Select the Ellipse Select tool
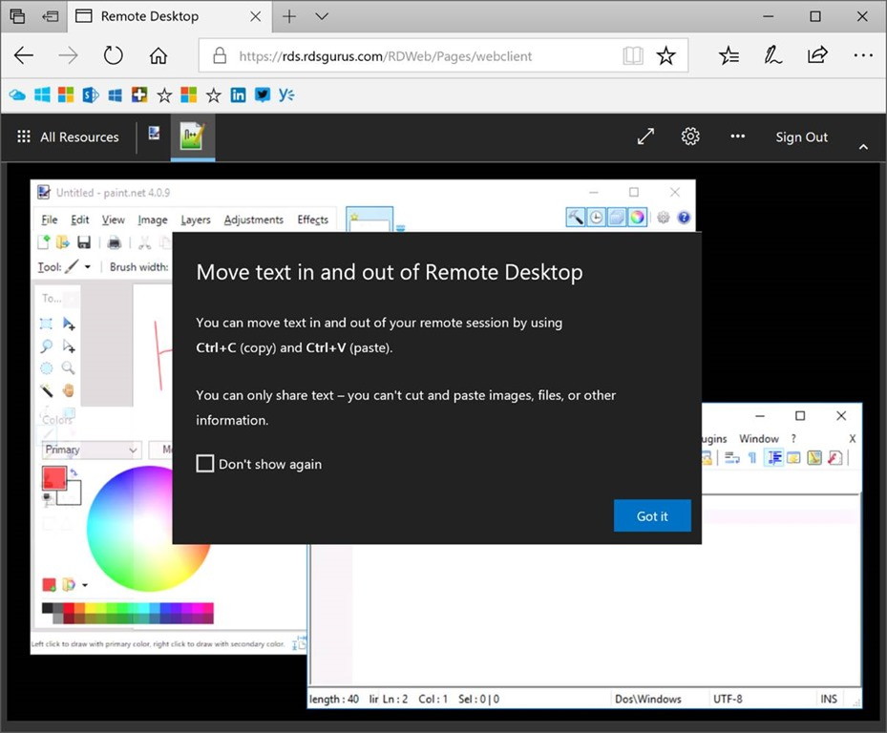887x733 pixels. pos(47,368)
